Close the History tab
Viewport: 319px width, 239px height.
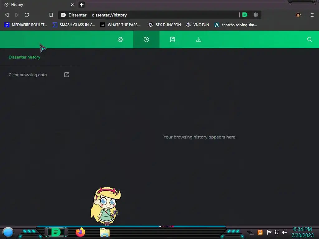click(72, 4)
